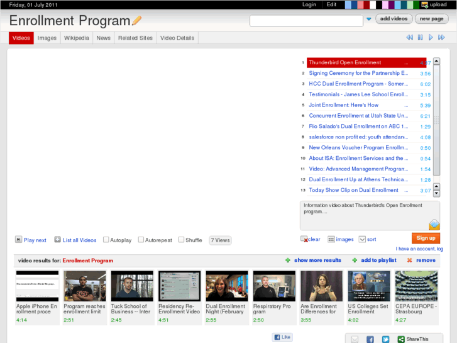Viewport: 457px width, 343px height.
Task: Click the rewind double arrow player icon
Action: 410,38
